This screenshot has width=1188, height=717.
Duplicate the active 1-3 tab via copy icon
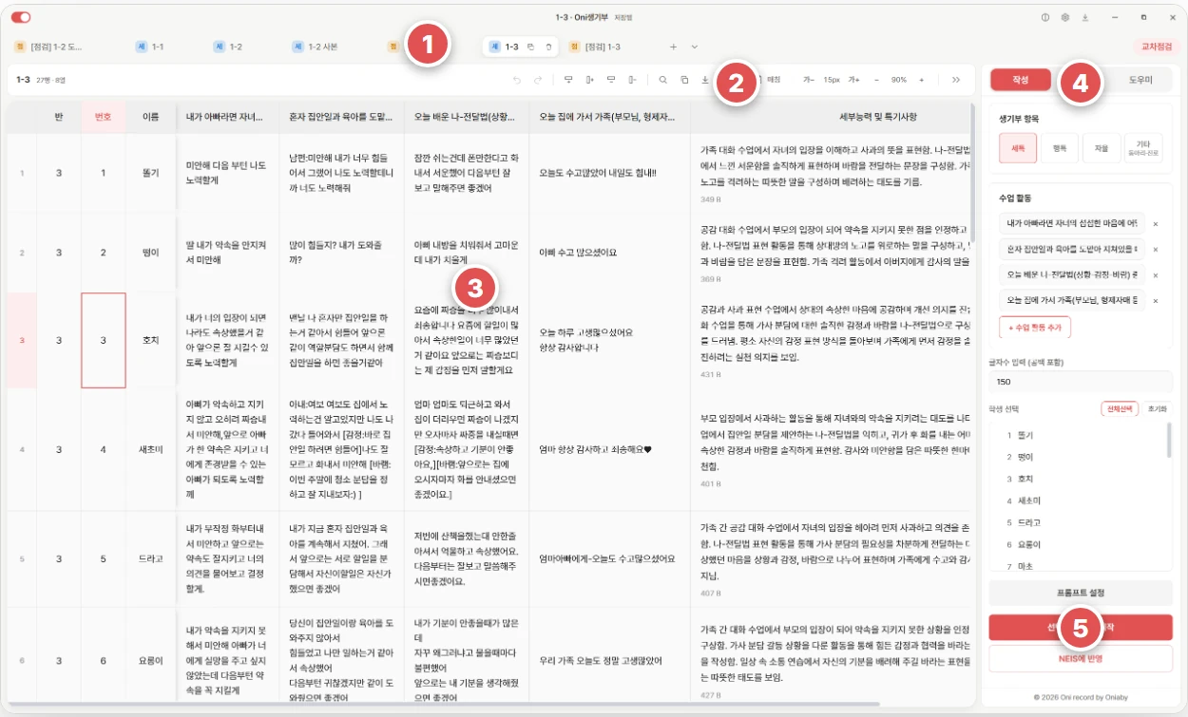point(531,47)
